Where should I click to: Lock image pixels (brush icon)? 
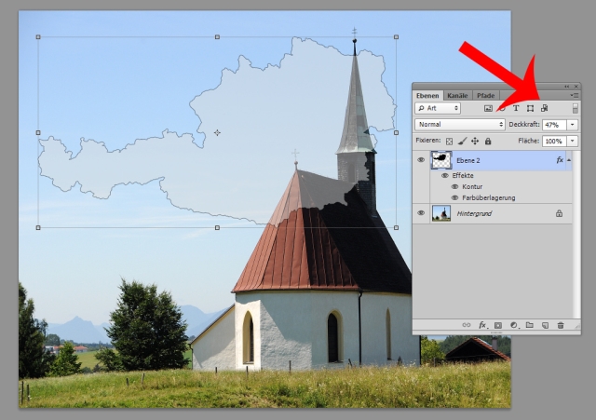[x=462, y=142]
